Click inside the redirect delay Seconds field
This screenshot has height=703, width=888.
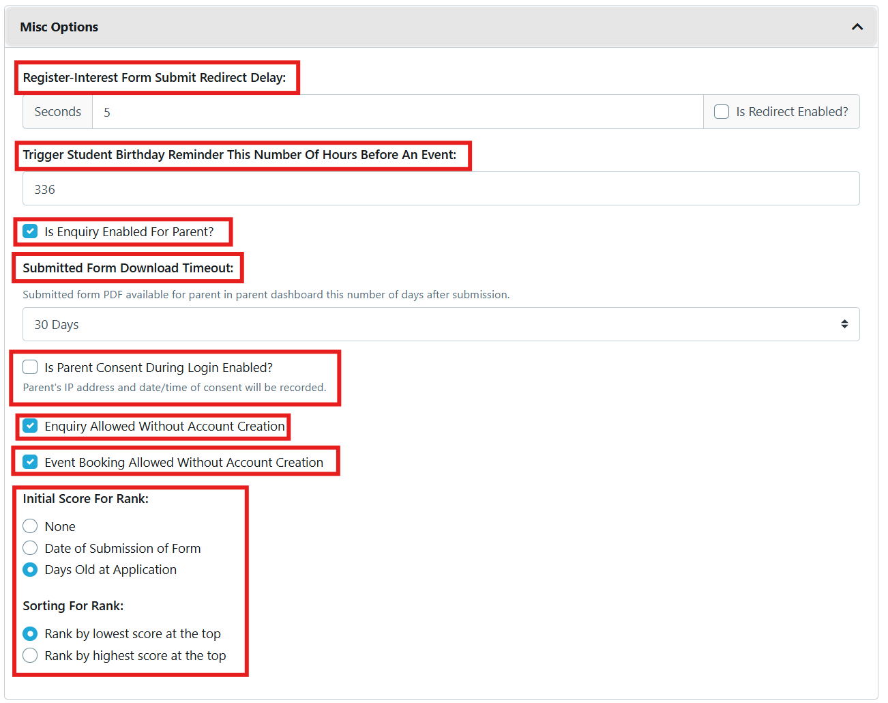coord(273,111)
